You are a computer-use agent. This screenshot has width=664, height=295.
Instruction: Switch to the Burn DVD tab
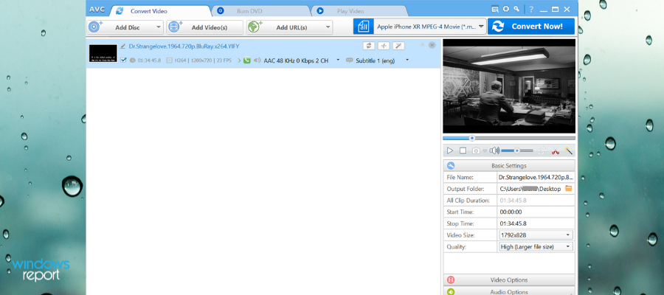pos(262,11)
